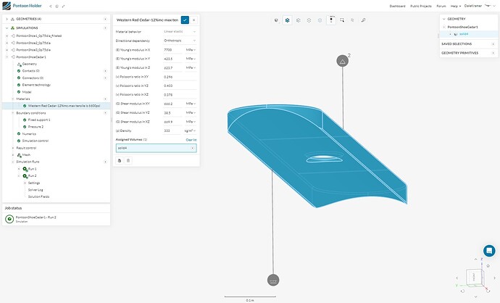This screenshot has height=303, width=500.
Task: Click Young's modulus in X value field
Action: point(173,50)
